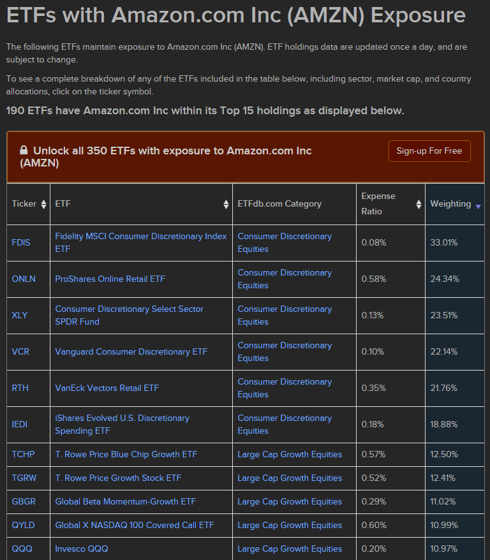Click the 190 ETFs have Amazon.com heading
The image size is (490, 560).
(x=205, y=111)
